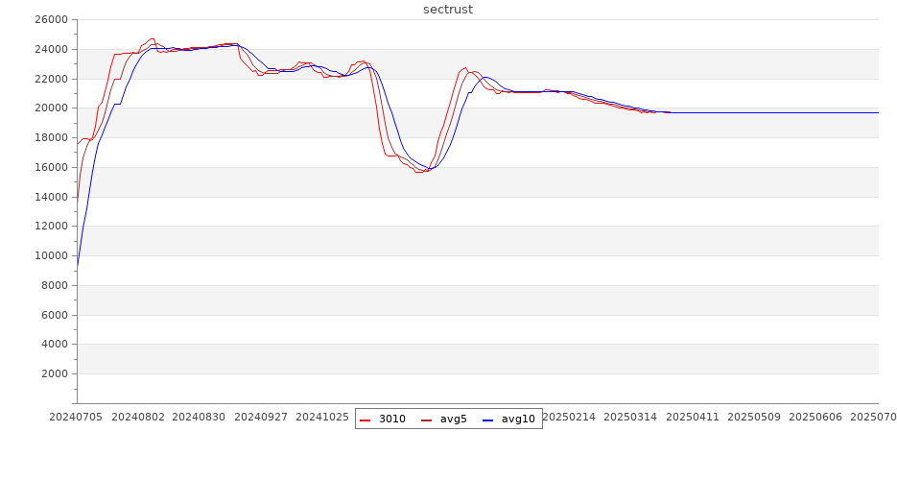Click y-axis label 14000
The width and height of the screenshot is (897, 480).
pos(52,197)
